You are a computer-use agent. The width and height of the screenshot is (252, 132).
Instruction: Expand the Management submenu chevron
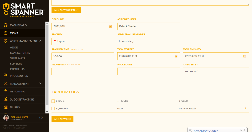(40, 83)
